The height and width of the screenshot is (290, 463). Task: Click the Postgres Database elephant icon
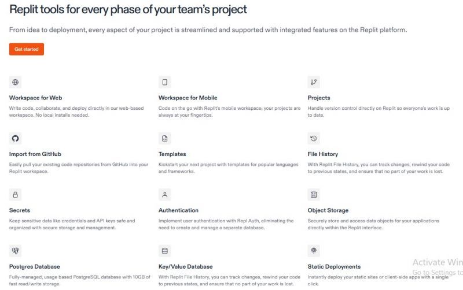point(16,251)
